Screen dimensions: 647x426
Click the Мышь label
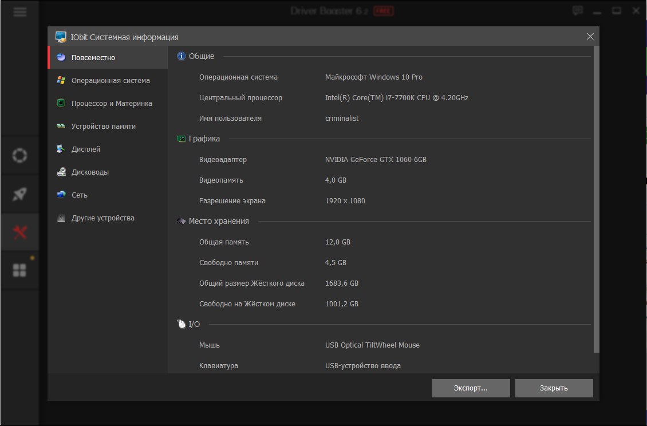pyautogui.click(x=209, y=345)
